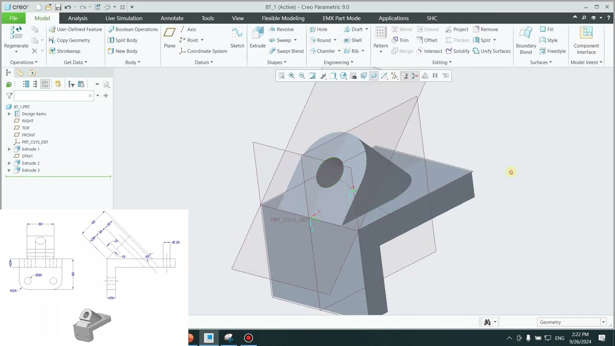Undo the last action
Image resolution: width=615 pixels, height=346 pixels.
click(x=68, y=7)
